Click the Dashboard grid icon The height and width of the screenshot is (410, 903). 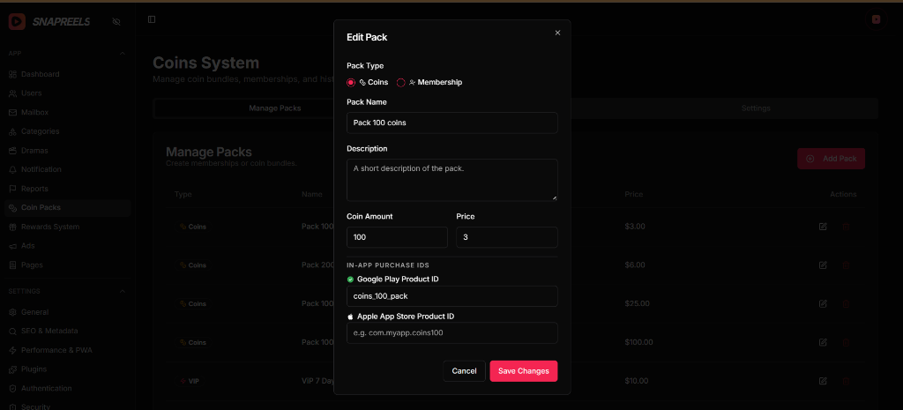pos(12,74)
